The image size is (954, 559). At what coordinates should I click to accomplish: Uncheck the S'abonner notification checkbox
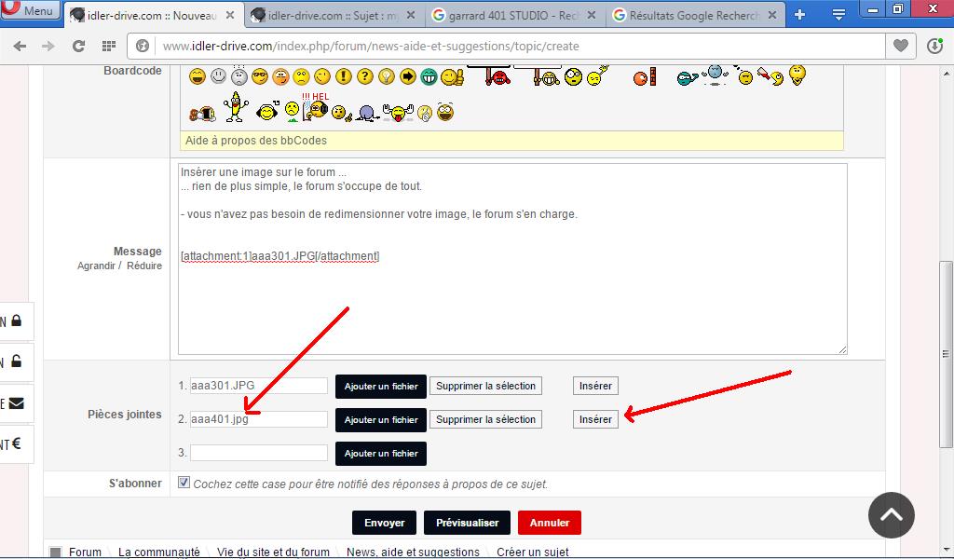[x=184, y=483]
